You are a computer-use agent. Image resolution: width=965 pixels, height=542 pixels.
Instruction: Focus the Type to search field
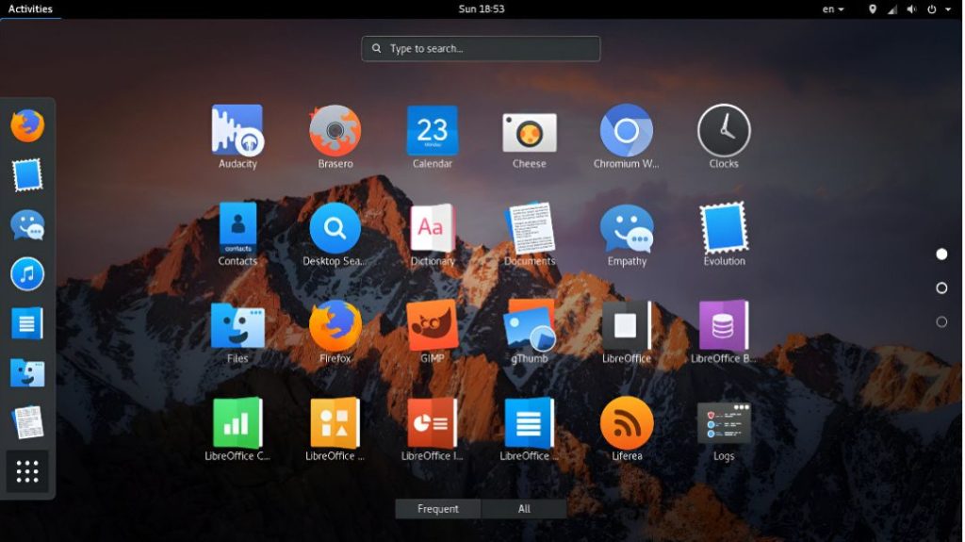[481, 49]
